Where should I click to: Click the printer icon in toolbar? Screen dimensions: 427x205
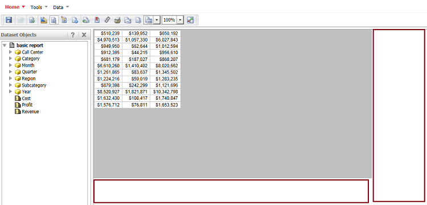[117, 20]
